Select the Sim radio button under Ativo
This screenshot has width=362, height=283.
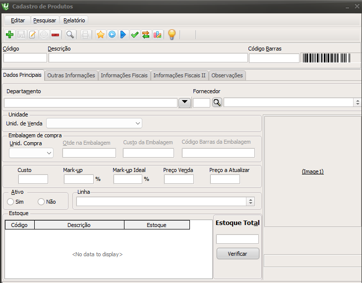(10, 202)
